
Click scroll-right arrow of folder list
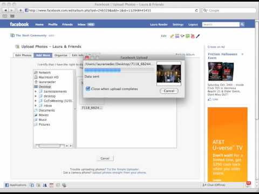click(x=71, y=146)
